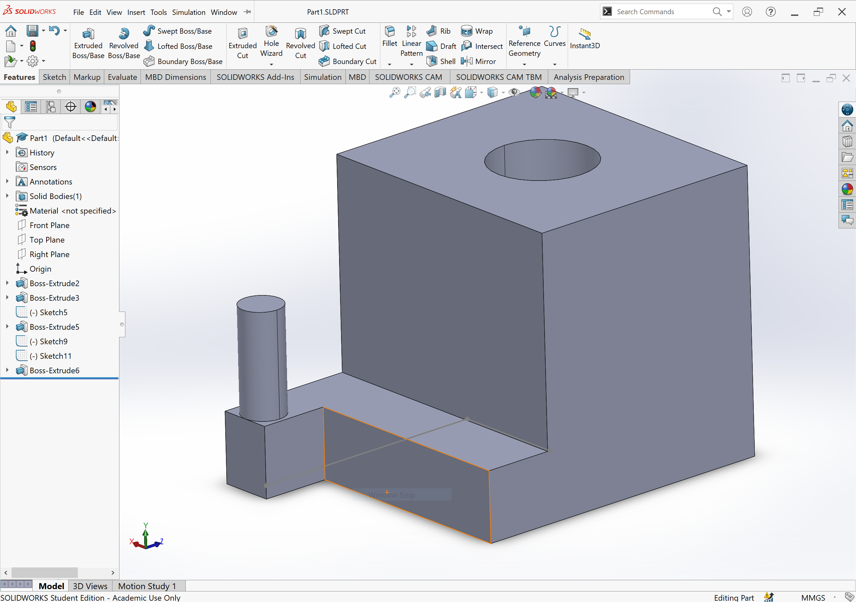Open the Insert menu

(x=136, y=12)
